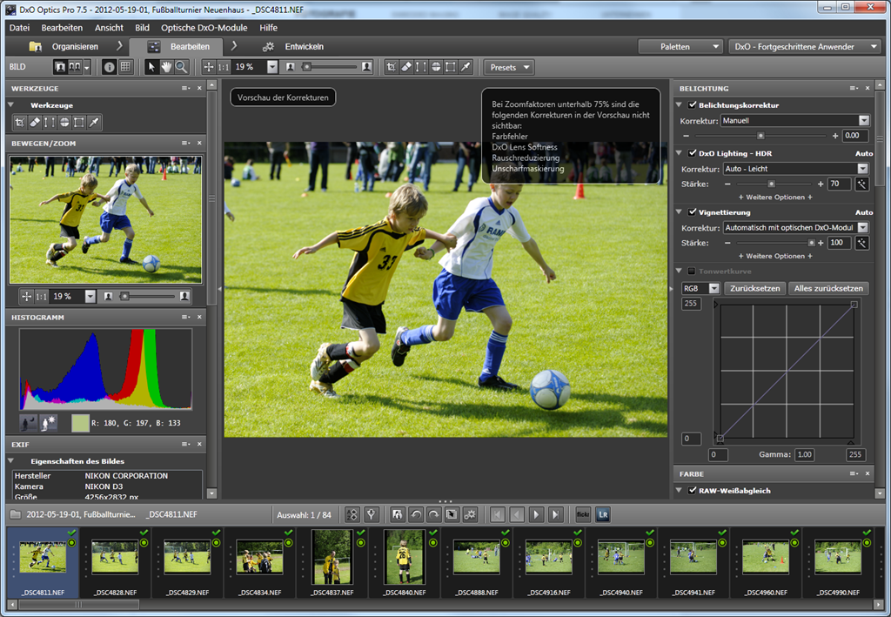The width and height of the screenshot is (891, 617).
Task: Click magic wand beside DxO Lighting Stärke
Action: tap(861, 184)
